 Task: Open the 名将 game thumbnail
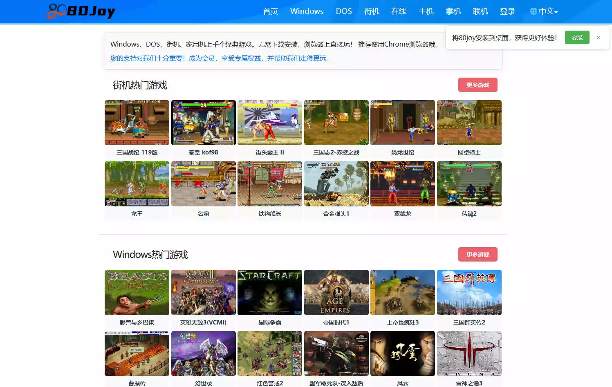[x=204, y=184]
